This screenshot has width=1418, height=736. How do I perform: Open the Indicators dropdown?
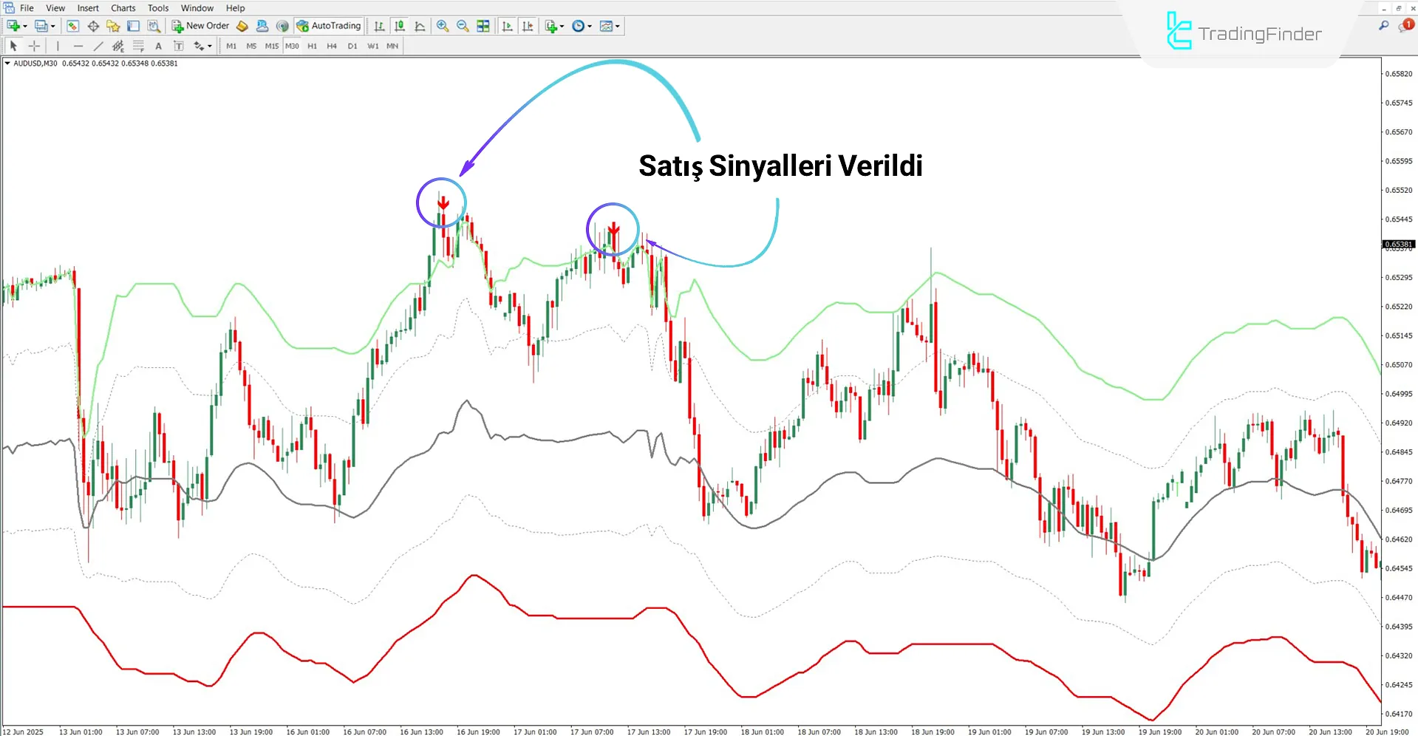point(553,26)
